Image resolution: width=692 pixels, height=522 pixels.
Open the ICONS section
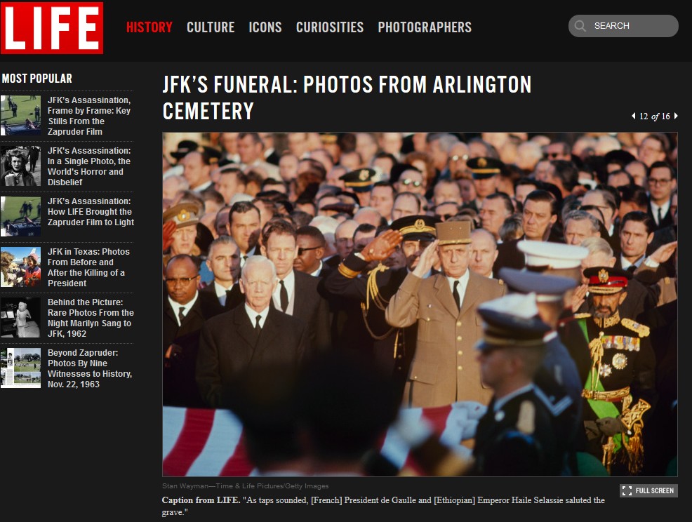coord(265,27)
